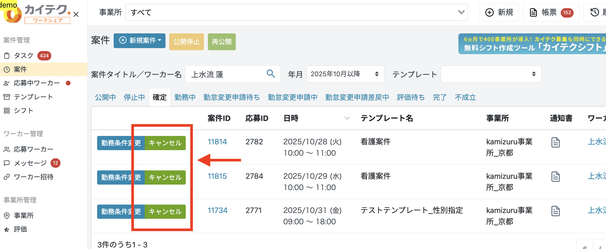Open メッセージ from the sidebar
The image size is (606, 249).
pos(30,163)
